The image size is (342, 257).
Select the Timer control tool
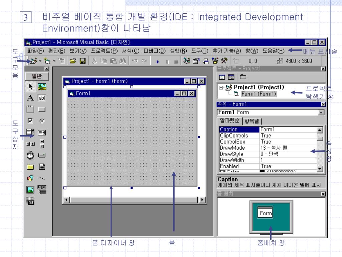click(30, 155)
